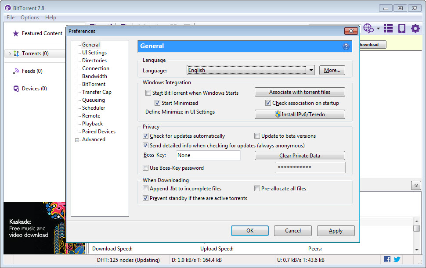Select Paired Devices in the preferences tree
This screenshot has height=268, width=426.
[99, 131]
